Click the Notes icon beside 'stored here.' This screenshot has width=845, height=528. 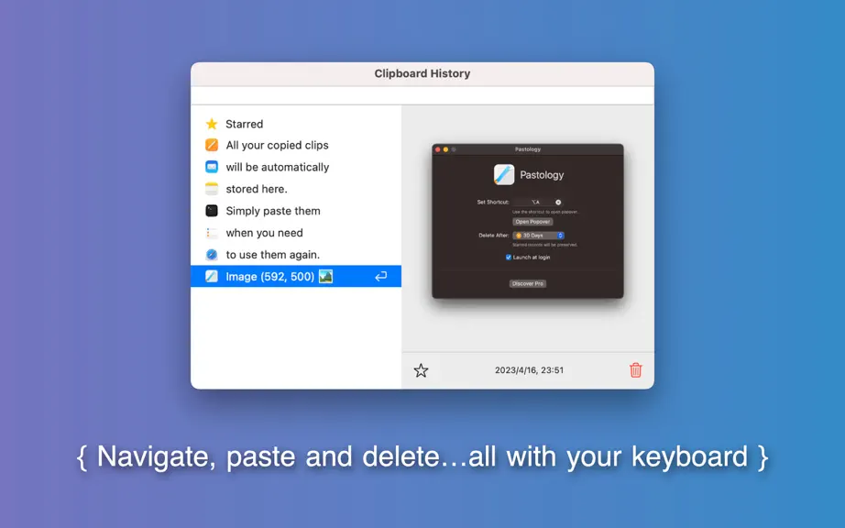point(212,189)
